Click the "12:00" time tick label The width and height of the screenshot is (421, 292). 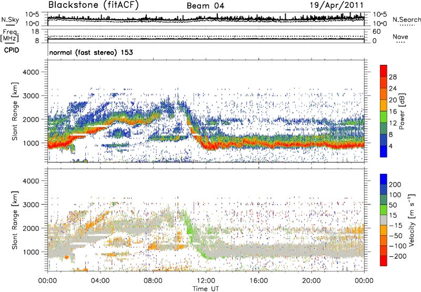point(206,281)
